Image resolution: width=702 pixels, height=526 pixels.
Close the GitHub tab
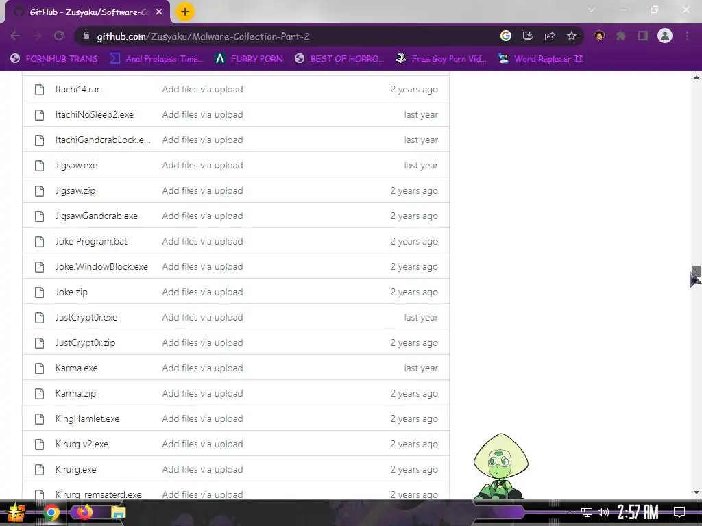(159, 12)
